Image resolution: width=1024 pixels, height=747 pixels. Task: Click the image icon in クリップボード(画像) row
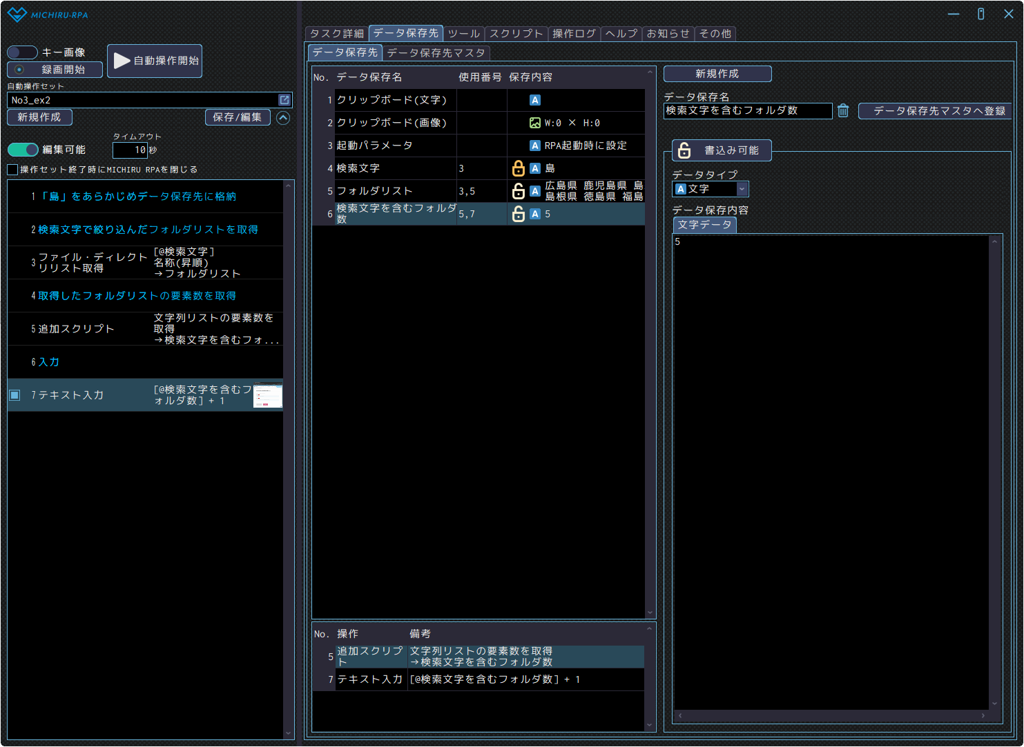[x=534, y=123]
